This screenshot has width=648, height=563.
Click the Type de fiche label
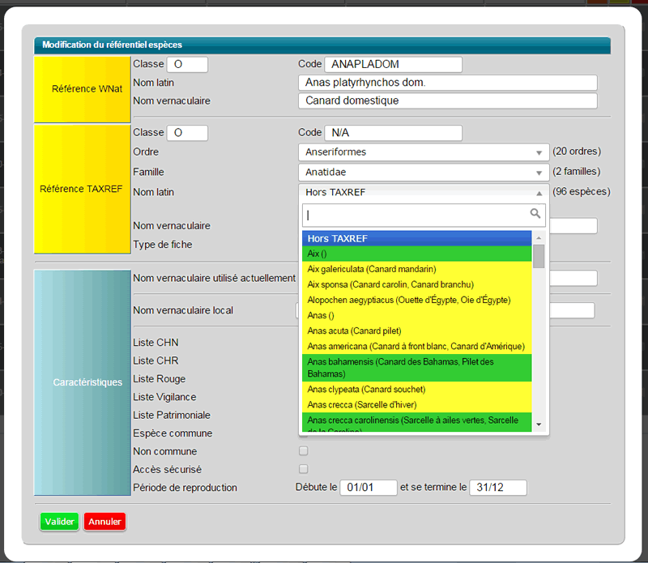tap(163, 245)
